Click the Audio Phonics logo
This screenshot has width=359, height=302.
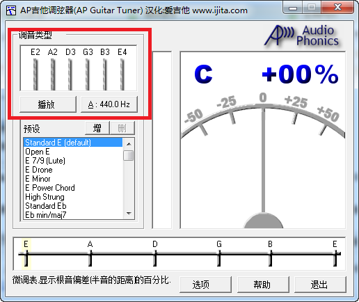click(301, 35)
